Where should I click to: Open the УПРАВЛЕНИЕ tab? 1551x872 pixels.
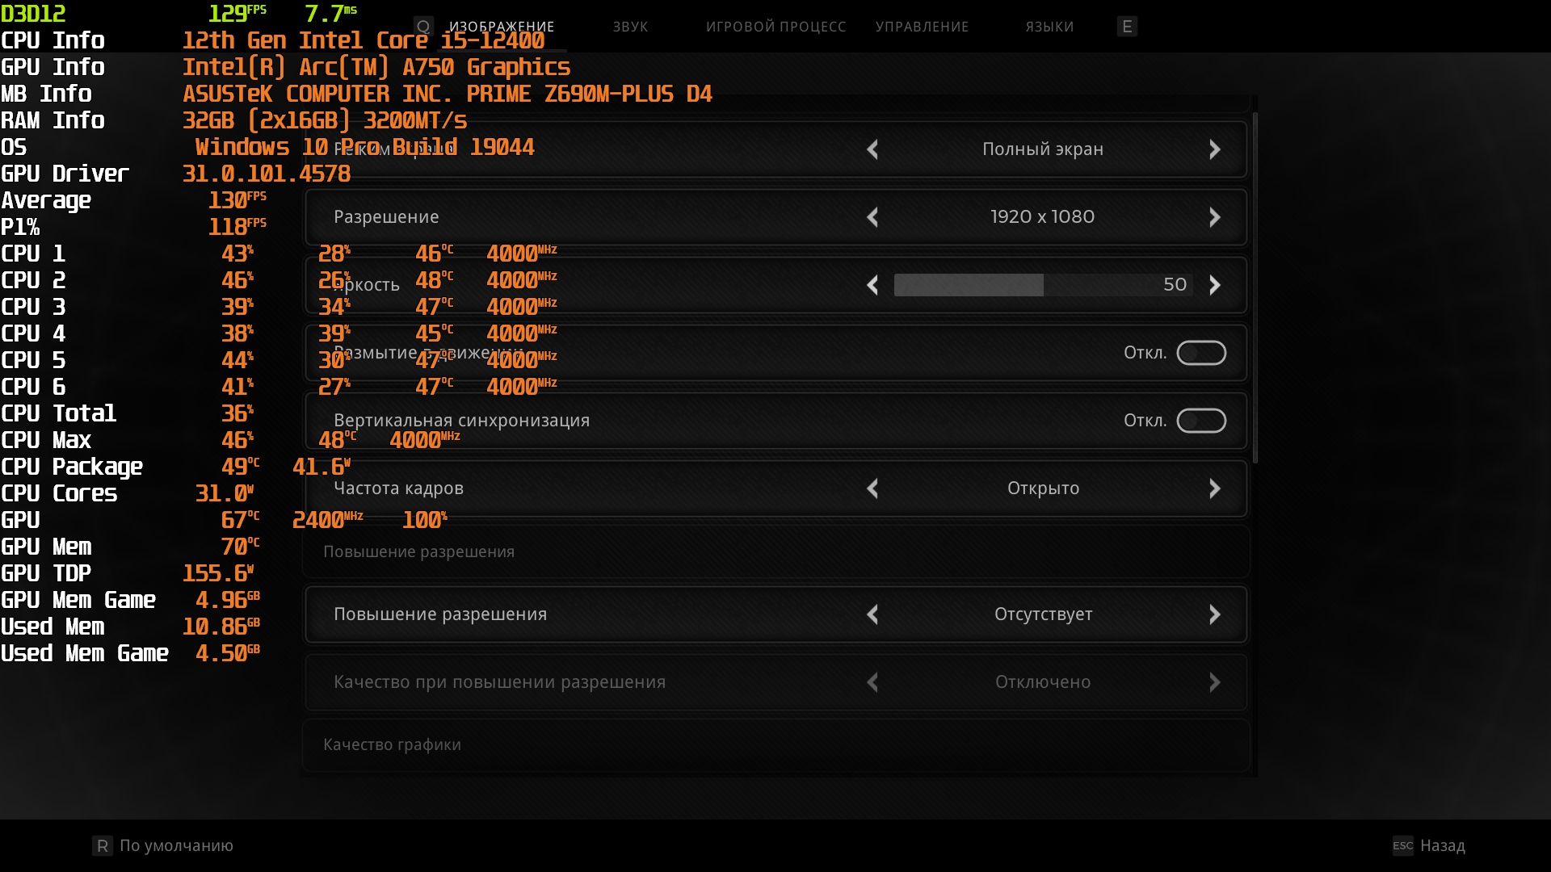[x=922, y=27]
